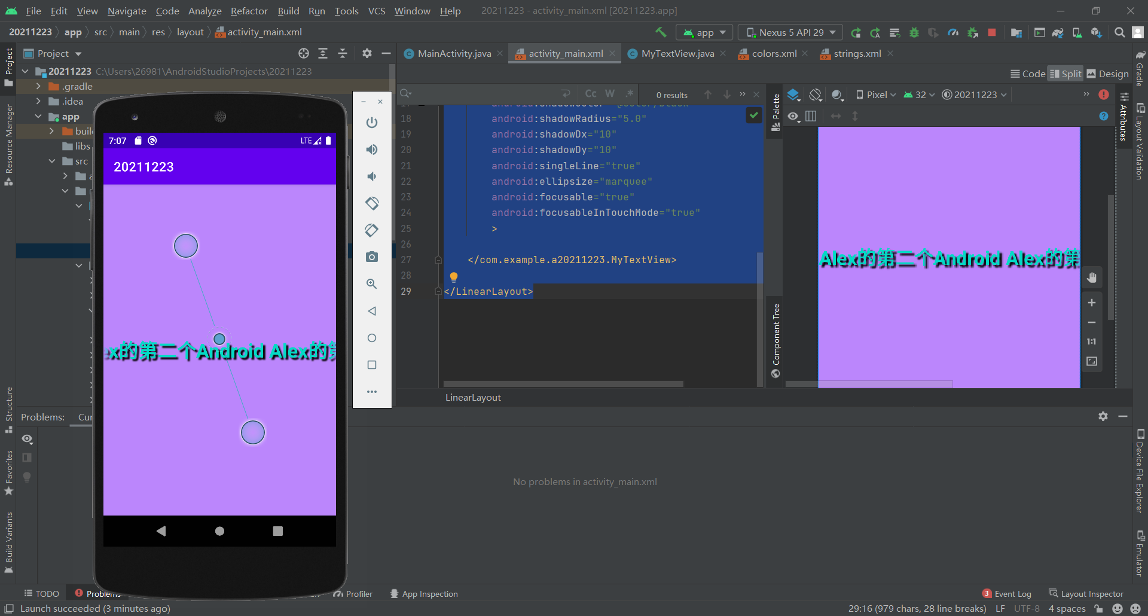Open the Profile app gauge icon
The height and width of the screenshot is (616, 1148).
[x=953, y=32]
